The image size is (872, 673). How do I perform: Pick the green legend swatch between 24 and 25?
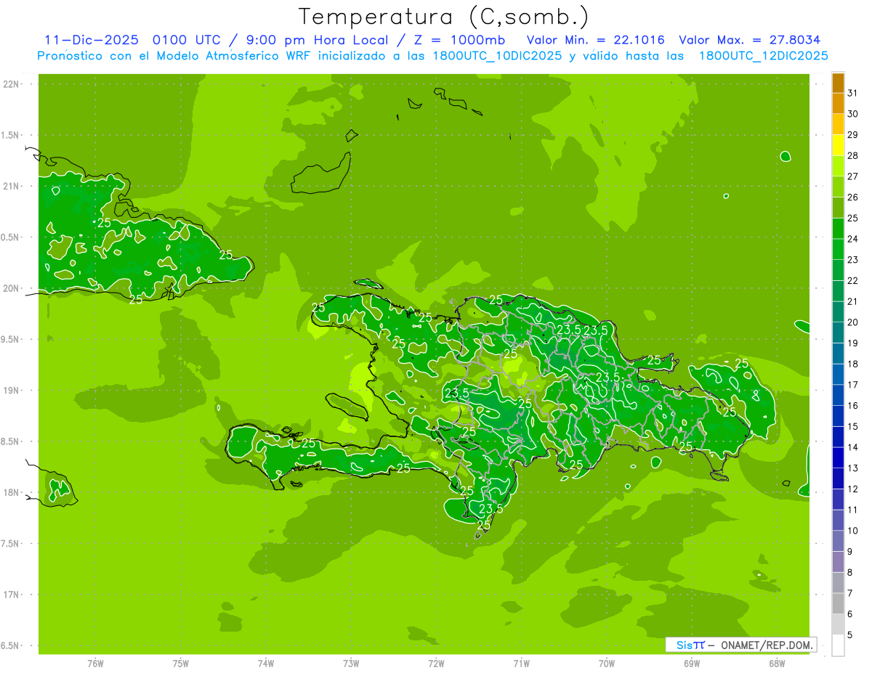point(838,229)
